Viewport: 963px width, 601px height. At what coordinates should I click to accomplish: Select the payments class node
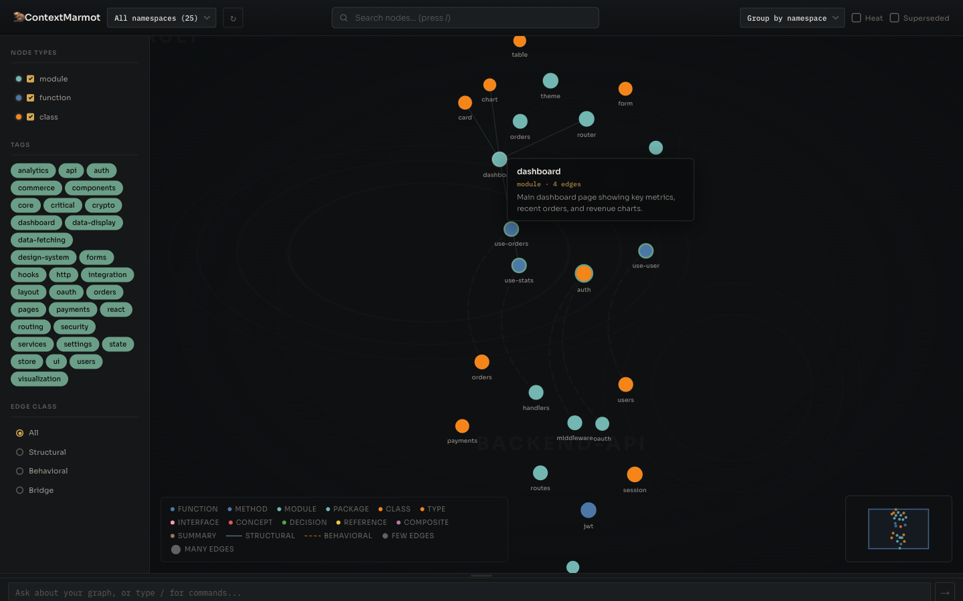point(462,425)
